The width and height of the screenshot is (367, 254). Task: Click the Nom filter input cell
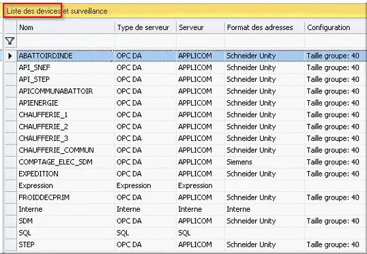[65, 42]
